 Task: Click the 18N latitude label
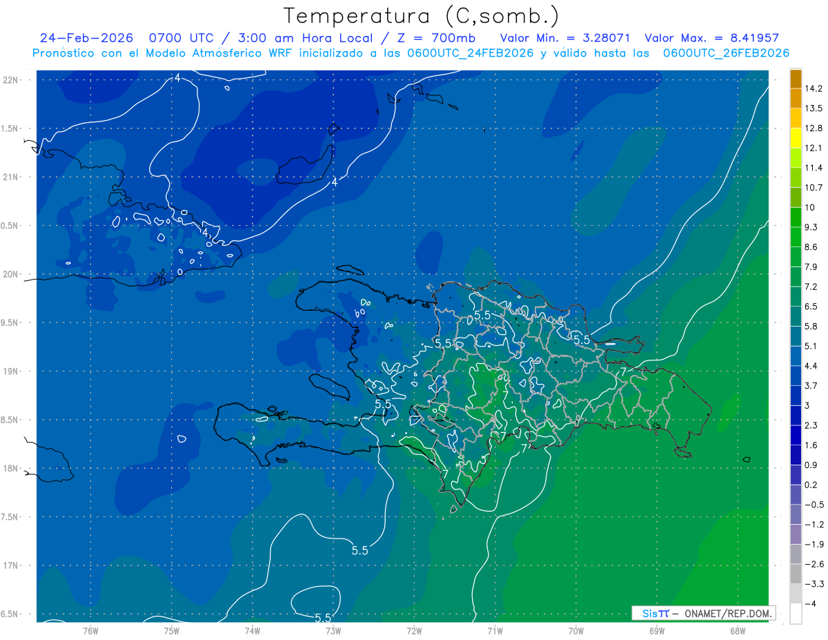tap(10, 469)
